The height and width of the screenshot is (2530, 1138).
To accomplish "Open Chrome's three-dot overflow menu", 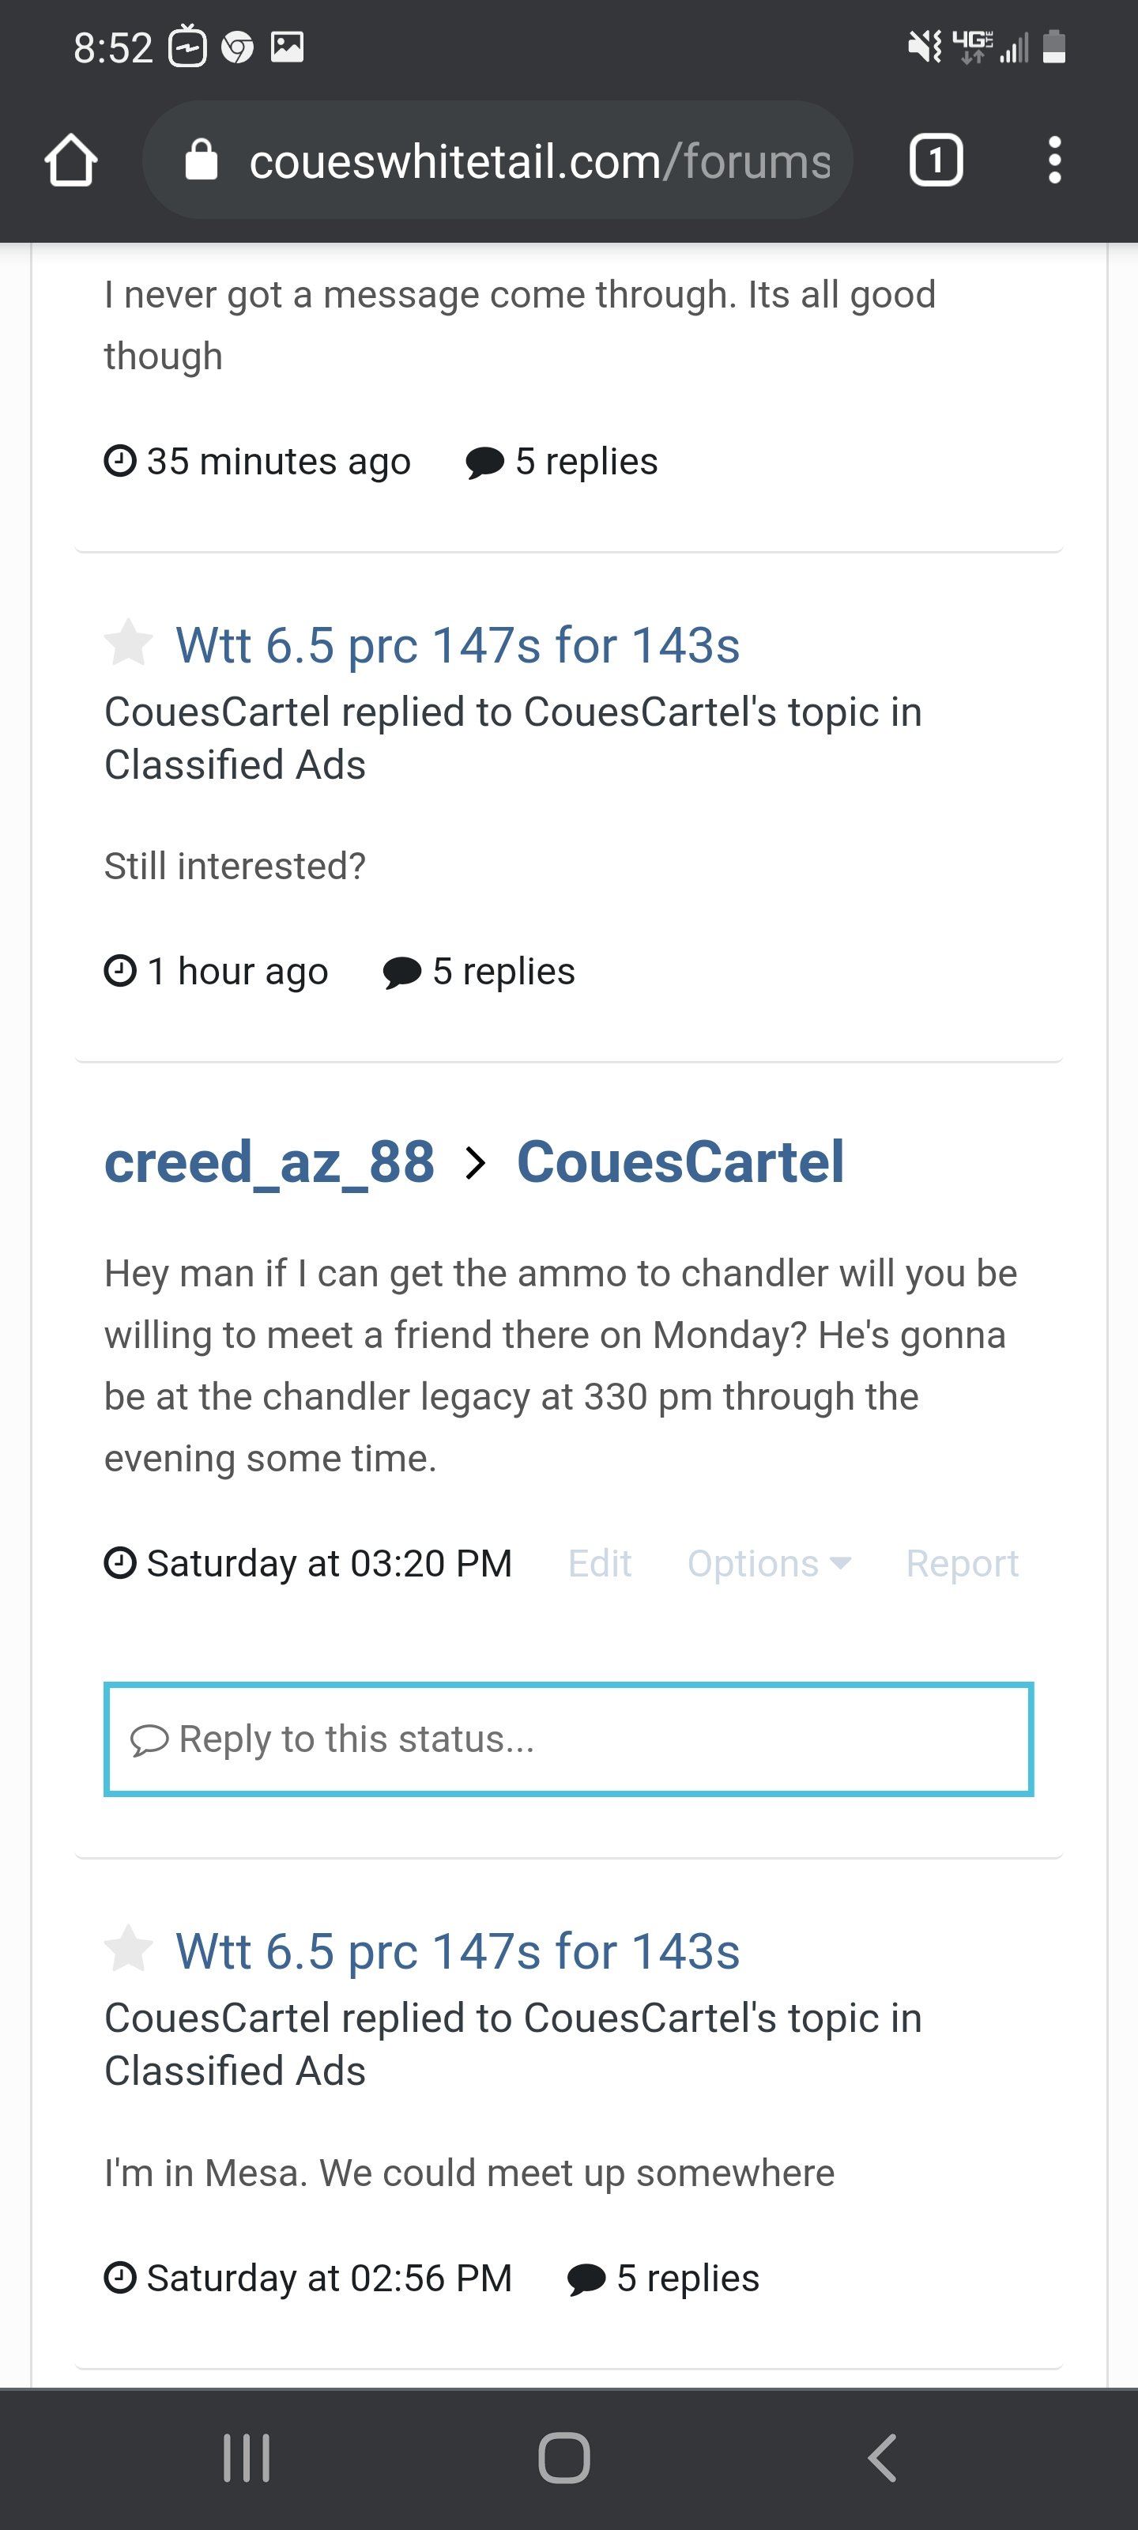I will click(x=1054, y=160).
